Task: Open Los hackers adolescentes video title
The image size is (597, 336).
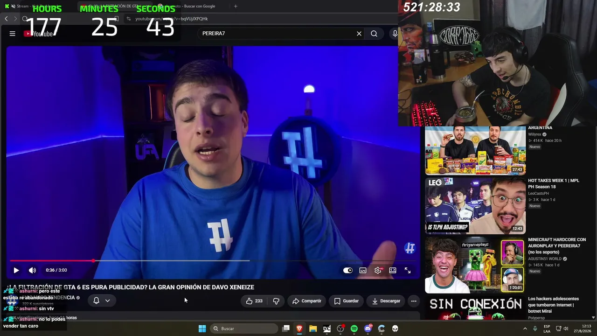Action: pyautogui.click(x=553, y=305)
